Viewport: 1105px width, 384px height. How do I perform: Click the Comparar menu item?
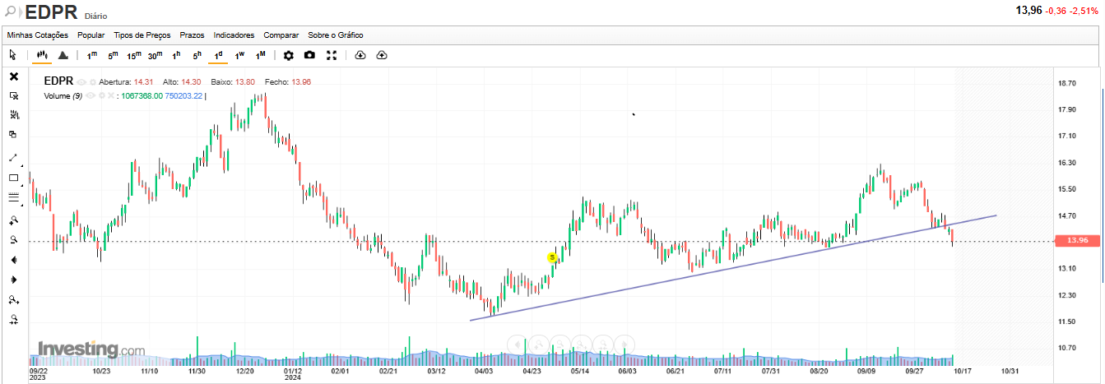click(x=281, y=35)
